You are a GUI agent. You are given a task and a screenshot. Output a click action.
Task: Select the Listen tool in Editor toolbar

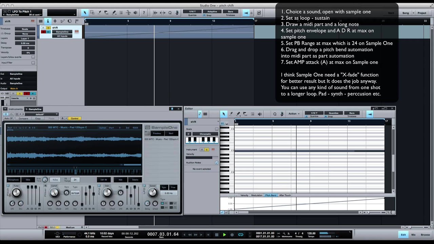pyautogui.click(x=260, y=114)
